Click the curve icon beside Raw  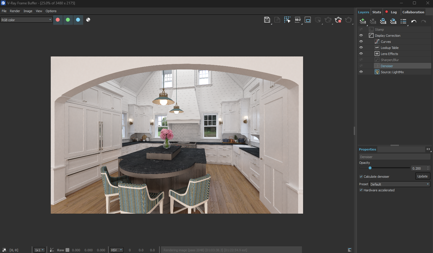coord(52,250)
